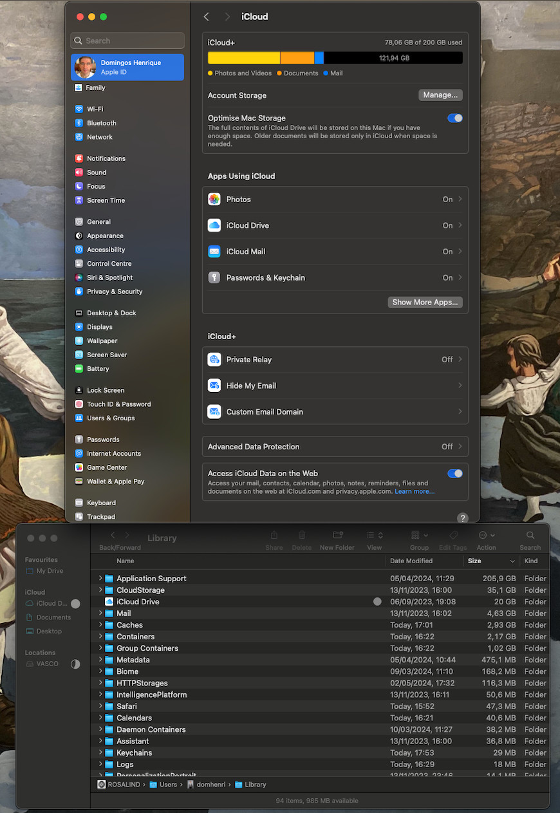Click Show More Apps... button

[x=425, y=303]
